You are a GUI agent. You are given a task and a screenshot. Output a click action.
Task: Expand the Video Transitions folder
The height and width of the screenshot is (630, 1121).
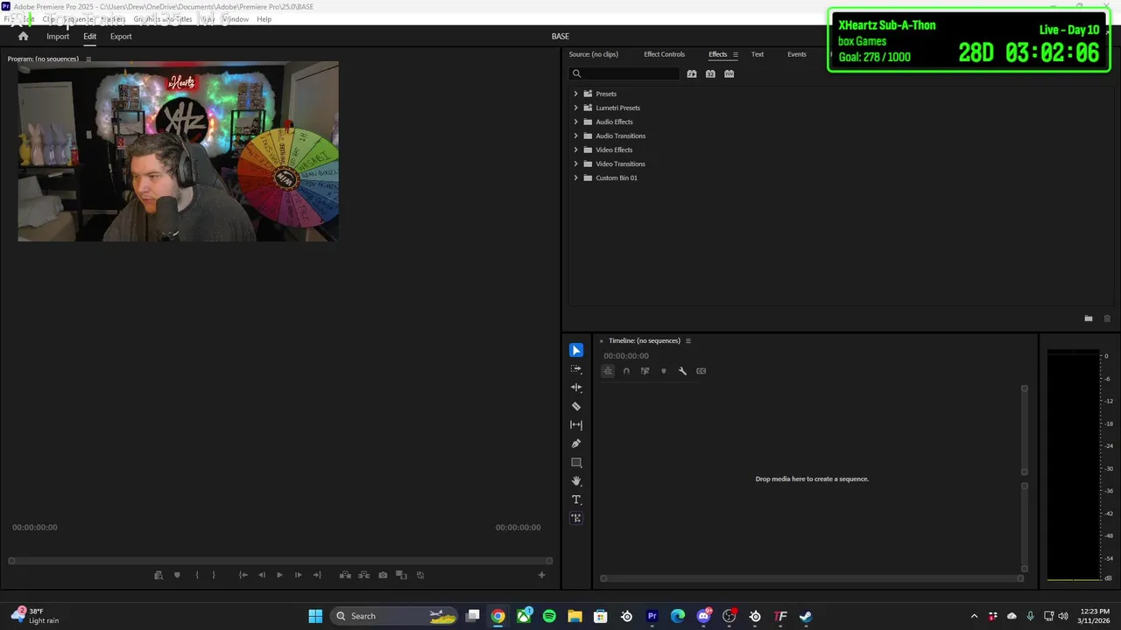575,164
